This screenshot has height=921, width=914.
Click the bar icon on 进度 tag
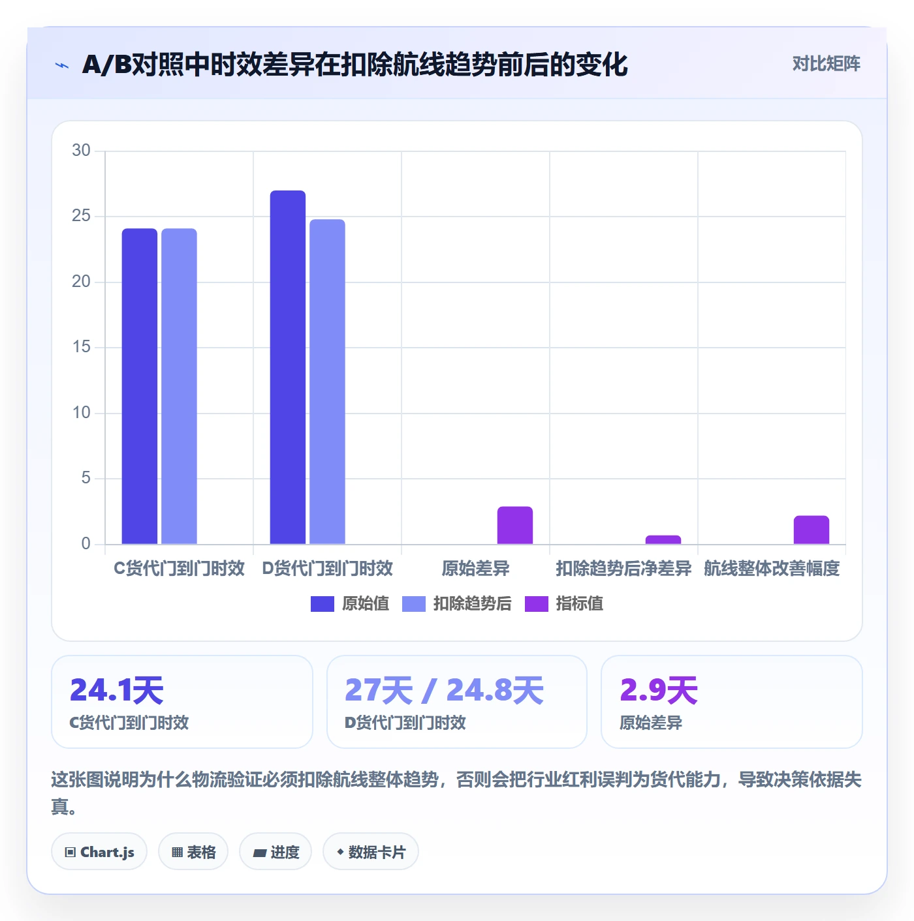pyautogui.click(x=259, y=853)
